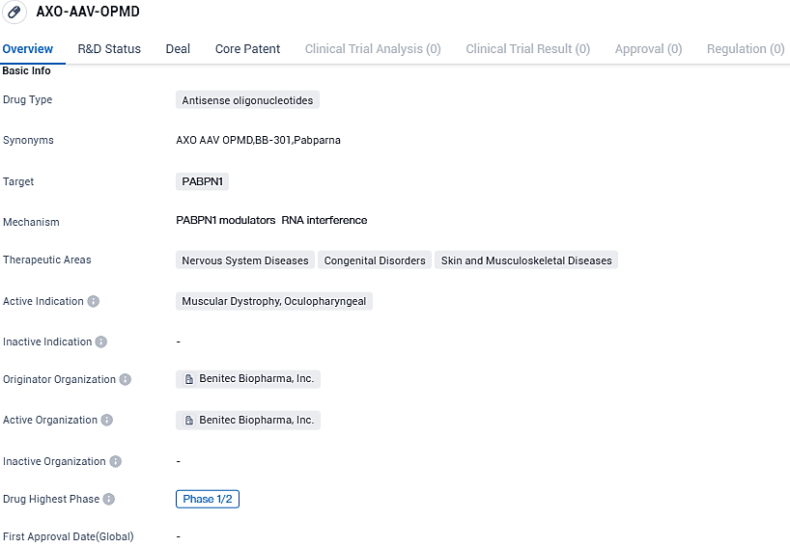This screenshot has width=790, height=547.
Task: Click the Antisense oligonucleotides drug type tag
Action: [x=247, y=100]
